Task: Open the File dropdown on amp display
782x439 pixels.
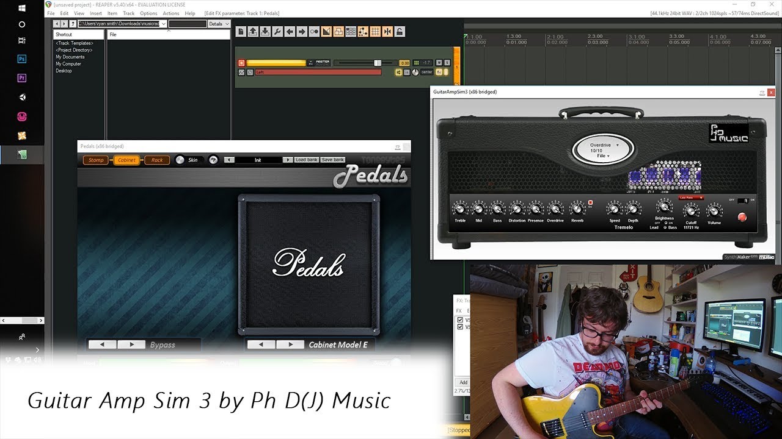Action: click(603, 156)
